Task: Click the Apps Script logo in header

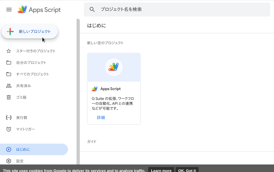Action: 39,10
